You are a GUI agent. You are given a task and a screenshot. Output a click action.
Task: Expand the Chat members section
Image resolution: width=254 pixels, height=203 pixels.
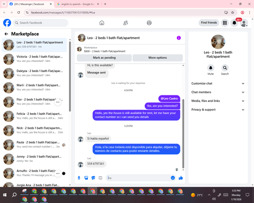click(218, 92)
